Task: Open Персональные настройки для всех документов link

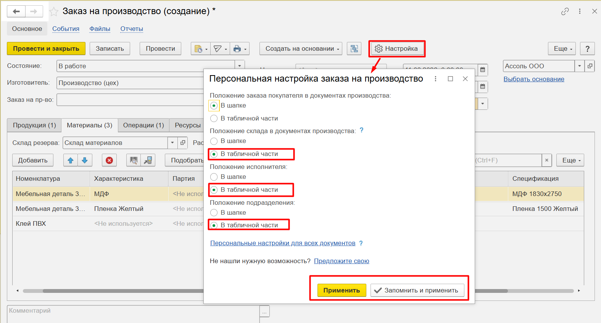Action: (x=283, y=243)
